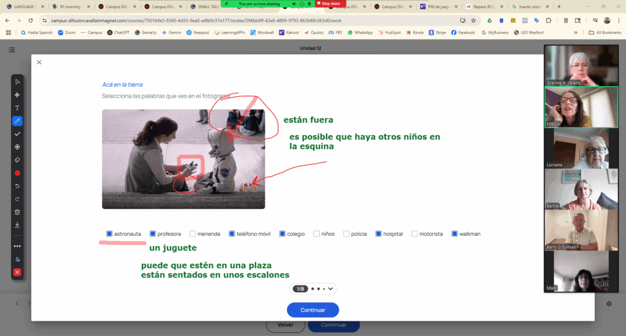
Task: Click the address bar URL
Action: (x=196, y=20)
